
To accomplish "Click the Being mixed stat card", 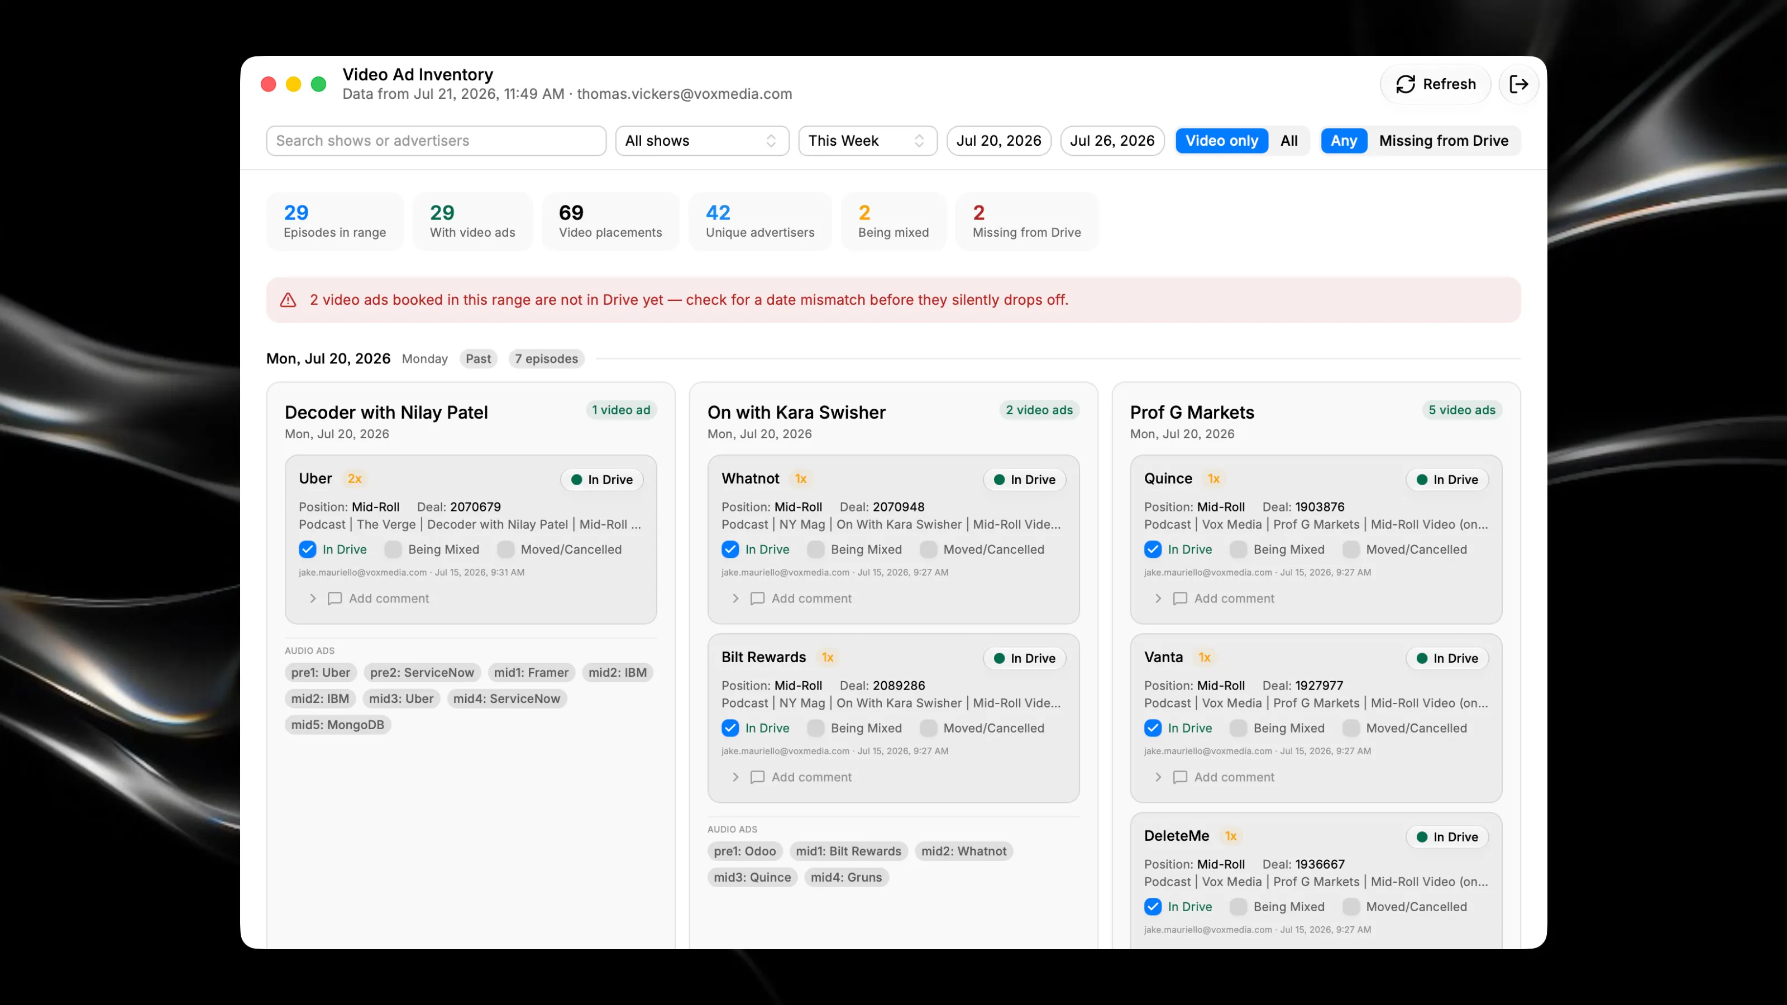I will tap(893, 221).
